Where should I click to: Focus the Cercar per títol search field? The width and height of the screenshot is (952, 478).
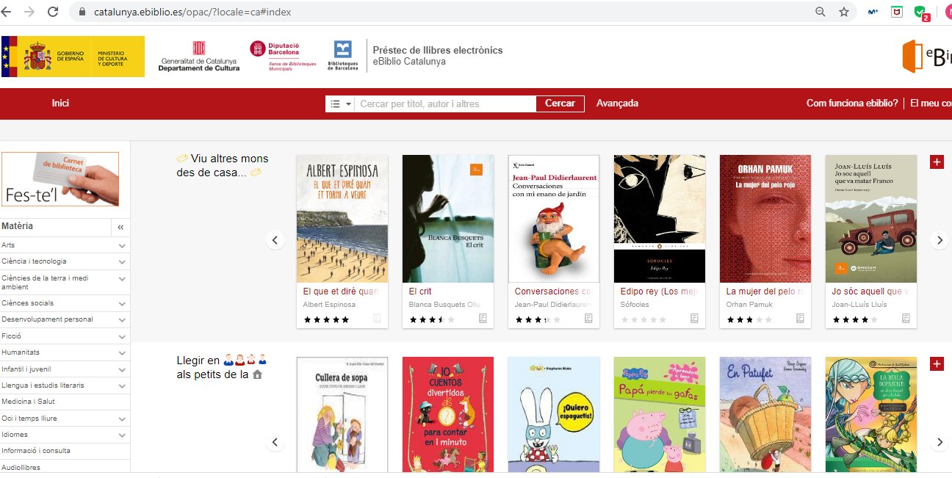(446, 104)
